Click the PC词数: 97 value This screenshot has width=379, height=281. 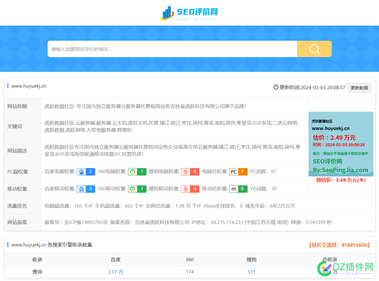263,171
